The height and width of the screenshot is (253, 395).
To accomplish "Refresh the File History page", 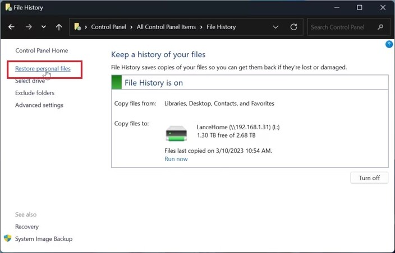I will point(294,27).
